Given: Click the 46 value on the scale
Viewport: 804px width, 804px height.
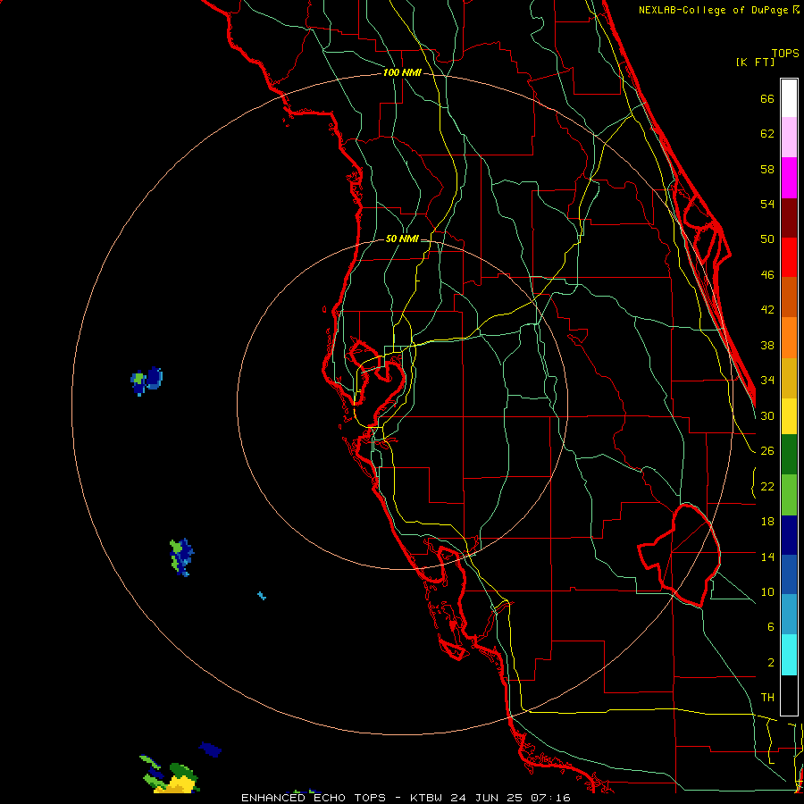Looking at the screenshot, I should click(x=767, y=275).
